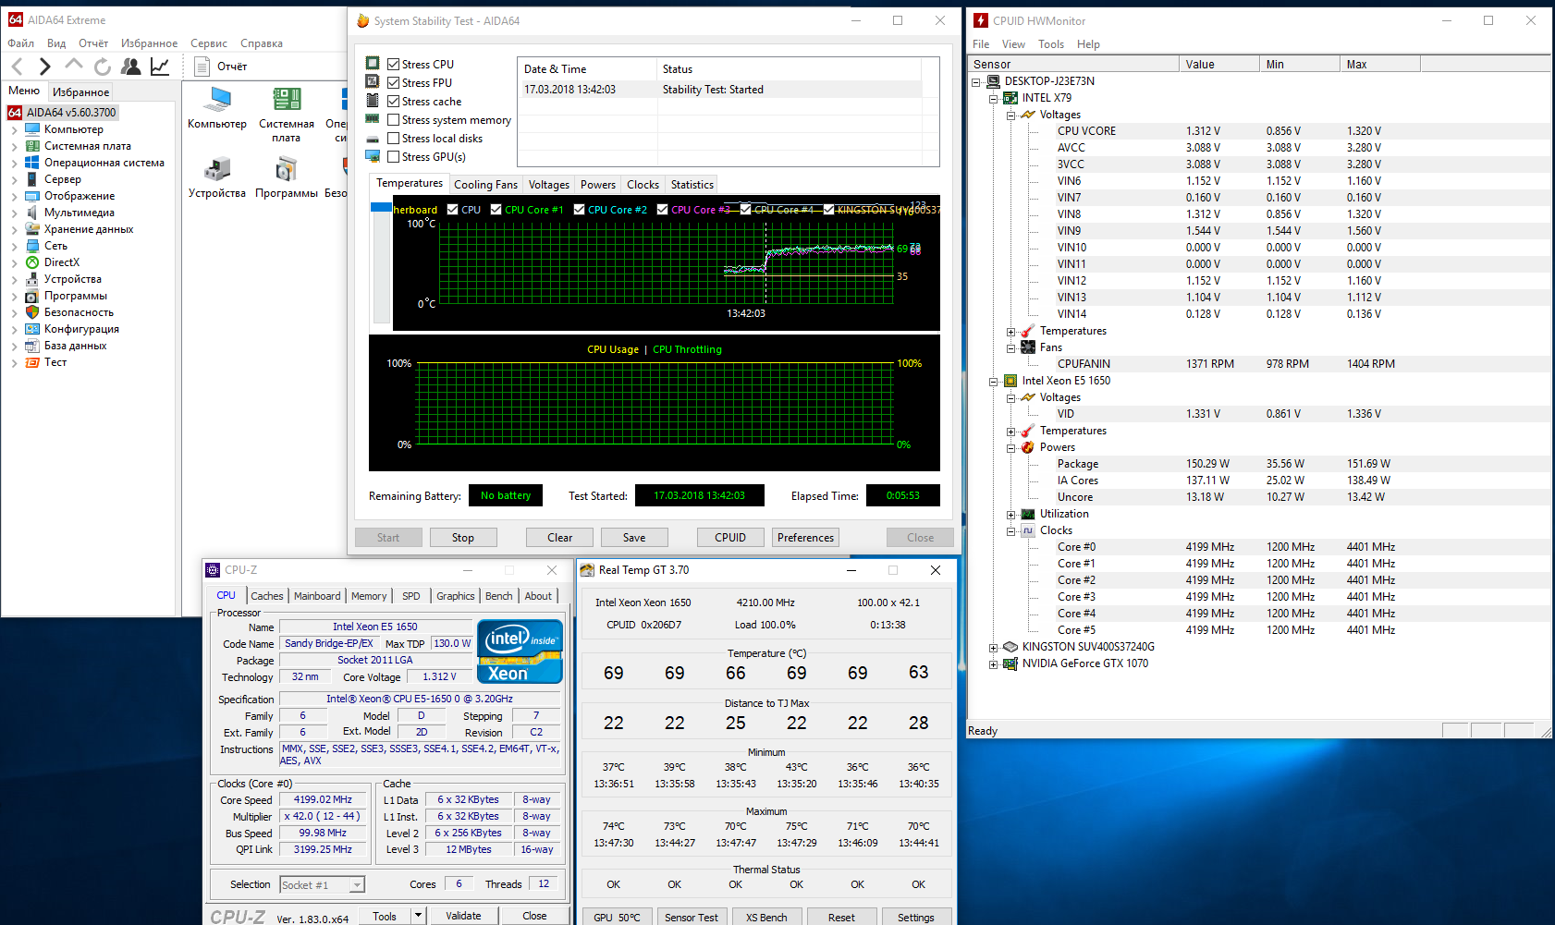Toggle the CPU Core #2 graph checkbox
The height and width of the screenshot is (925, 1555).
580,210
